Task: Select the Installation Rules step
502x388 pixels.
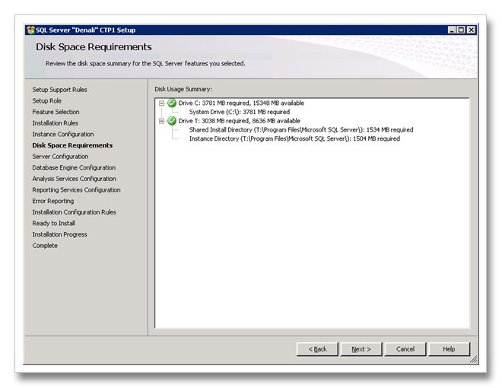Action: [55, 123]
